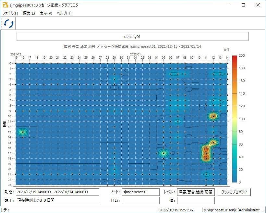266x213 pixels.
Task: Maximize the グラフモニタ window
Action: (x=243, y=5)
